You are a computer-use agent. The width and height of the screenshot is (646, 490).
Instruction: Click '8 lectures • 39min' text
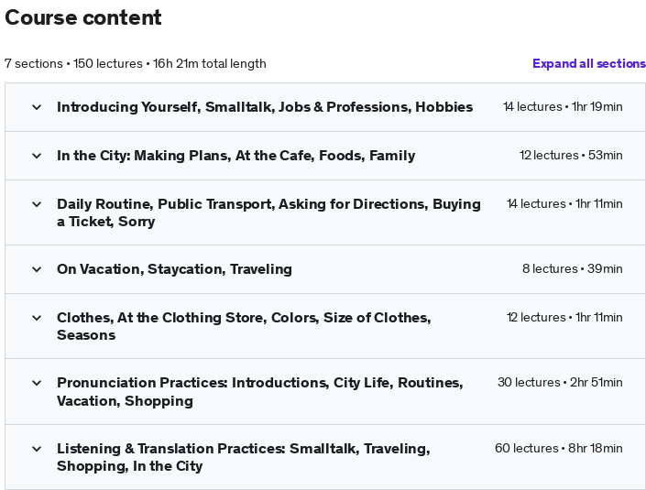click(573, 269)
